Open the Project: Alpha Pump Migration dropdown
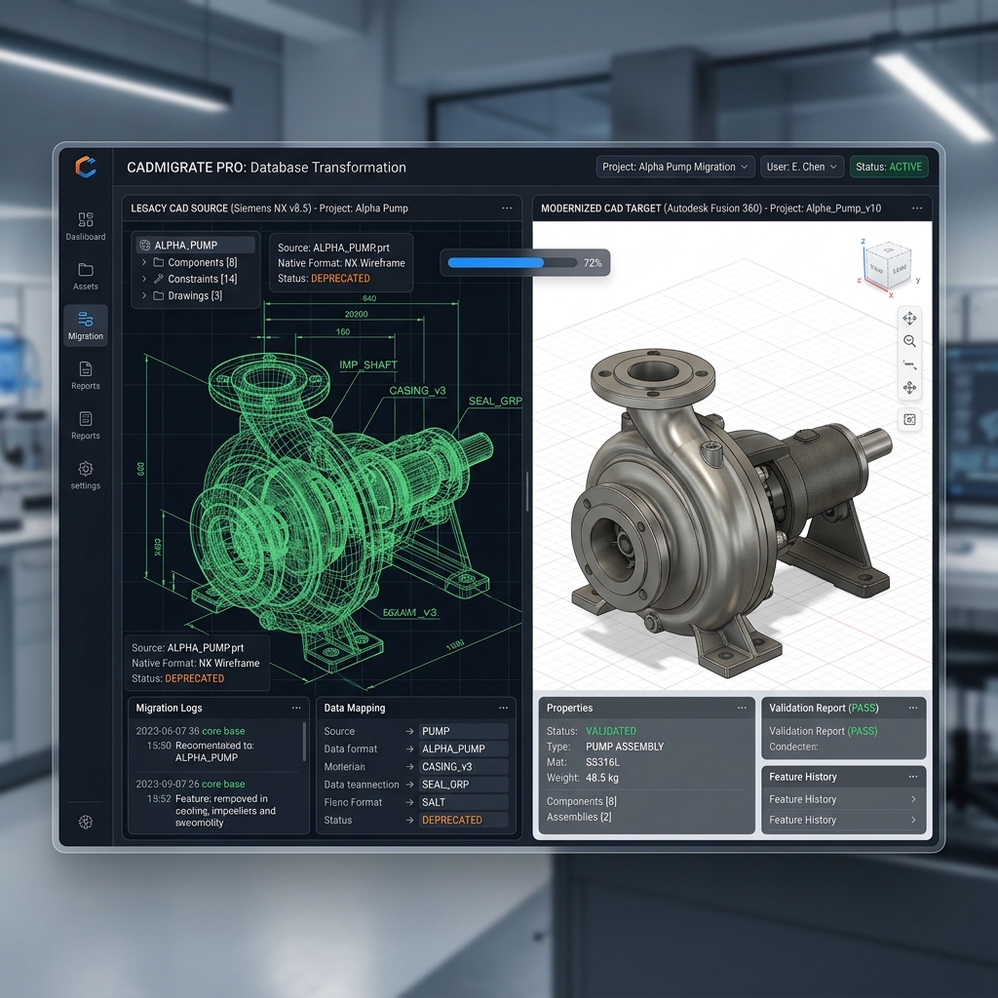This screenshot has height=998, width=998. [x=675, y=167]
